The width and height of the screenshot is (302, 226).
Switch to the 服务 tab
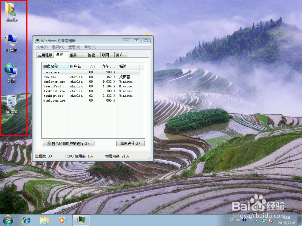click(x=77, y=55)
